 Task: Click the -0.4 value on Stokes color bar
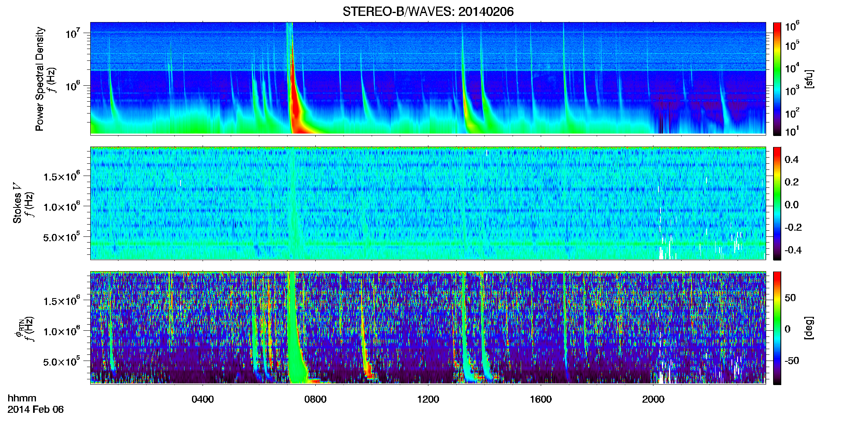(x=793, y=250)
